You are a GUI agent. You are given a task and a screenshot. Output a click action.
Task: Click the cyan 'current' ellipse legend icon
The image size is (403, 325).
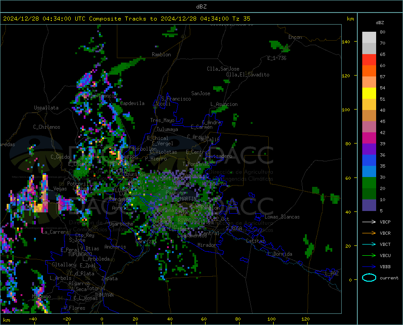tap(369, 278)
